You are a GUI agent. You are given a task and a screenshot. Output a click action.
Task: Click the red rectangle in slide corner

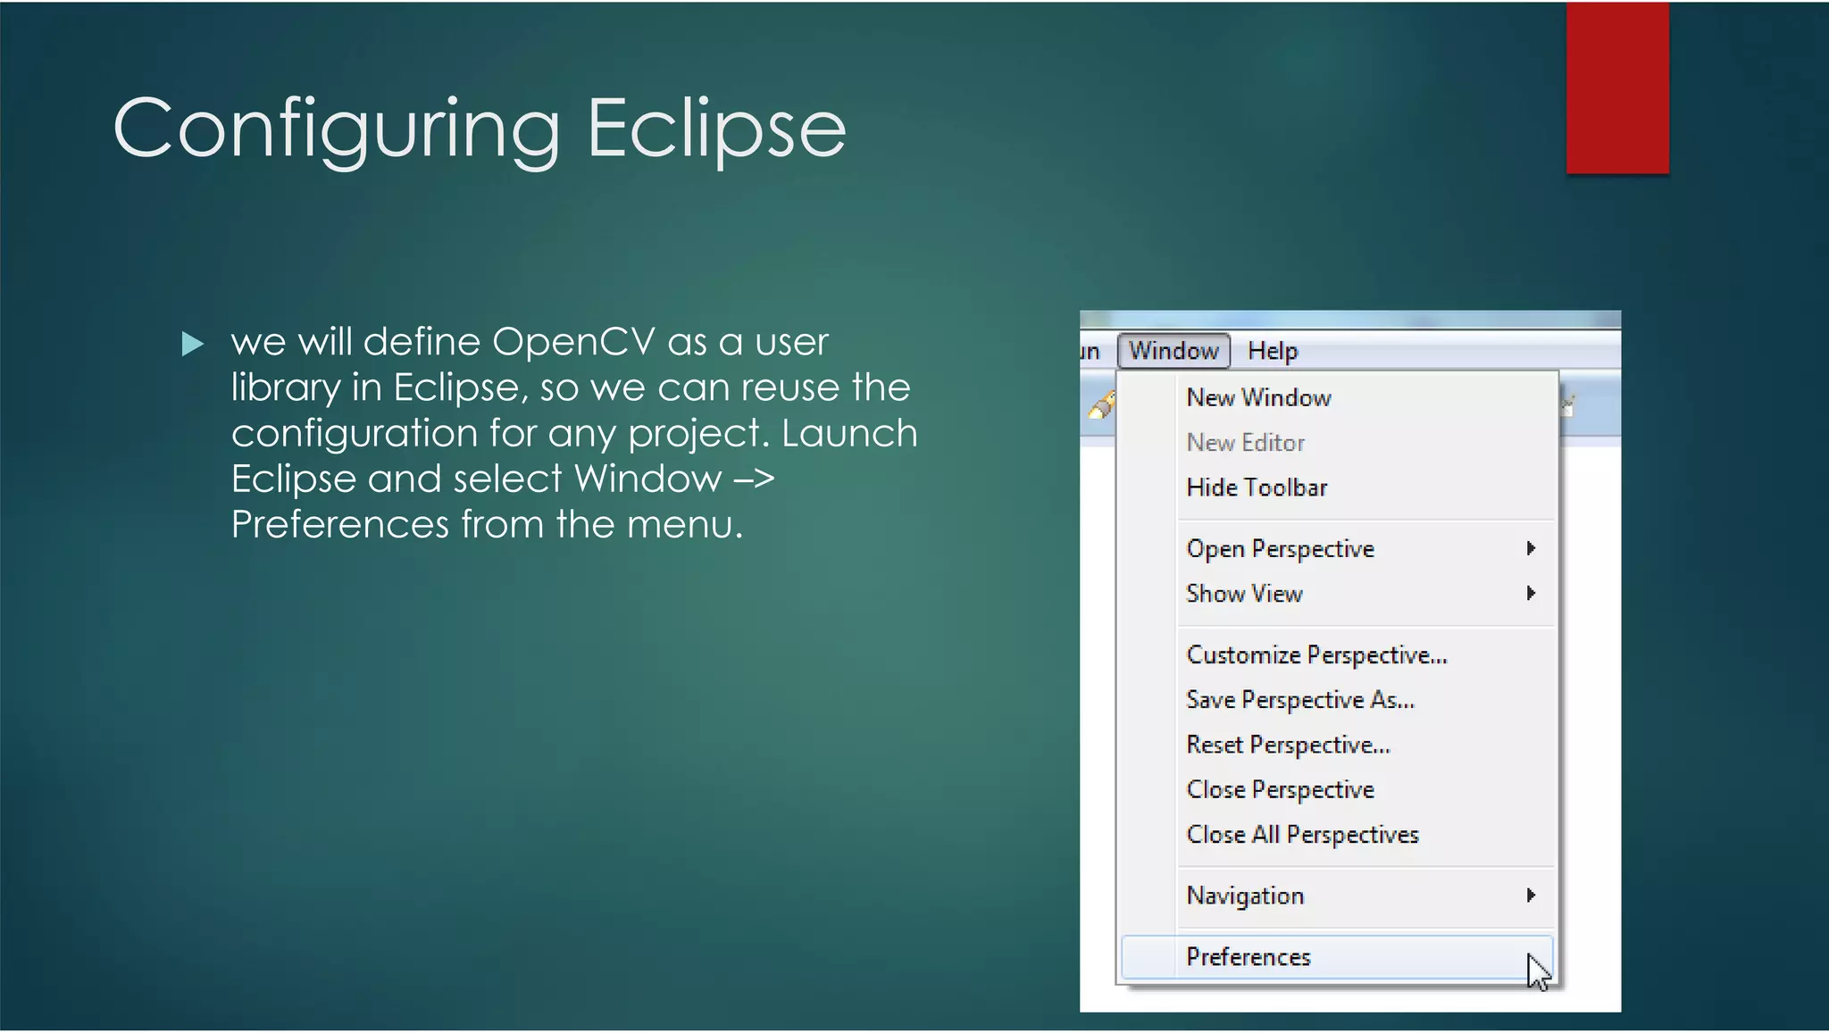coord(1616,87)
